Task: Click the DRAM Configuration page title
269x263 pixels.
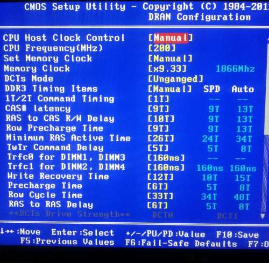Action: [x=200, y=17]
